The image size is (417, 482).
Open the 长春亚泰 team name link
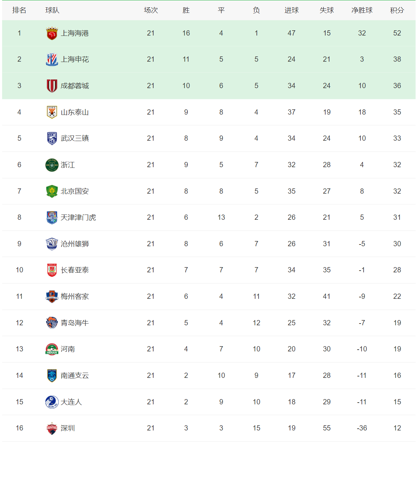click(x=75, y=270)
